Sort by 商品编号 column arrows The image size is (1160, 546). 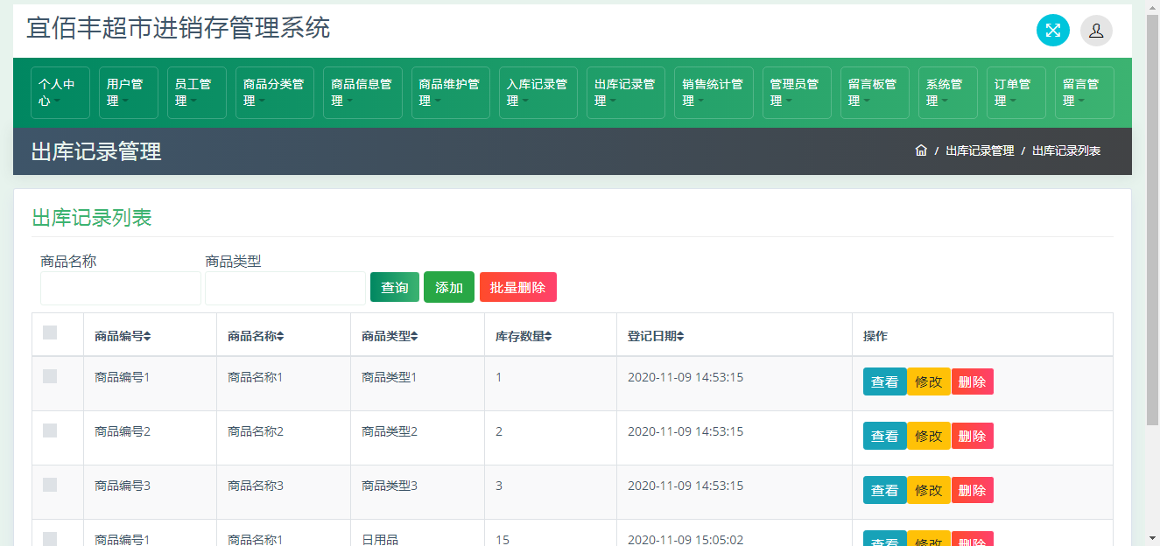coord(147,337)
